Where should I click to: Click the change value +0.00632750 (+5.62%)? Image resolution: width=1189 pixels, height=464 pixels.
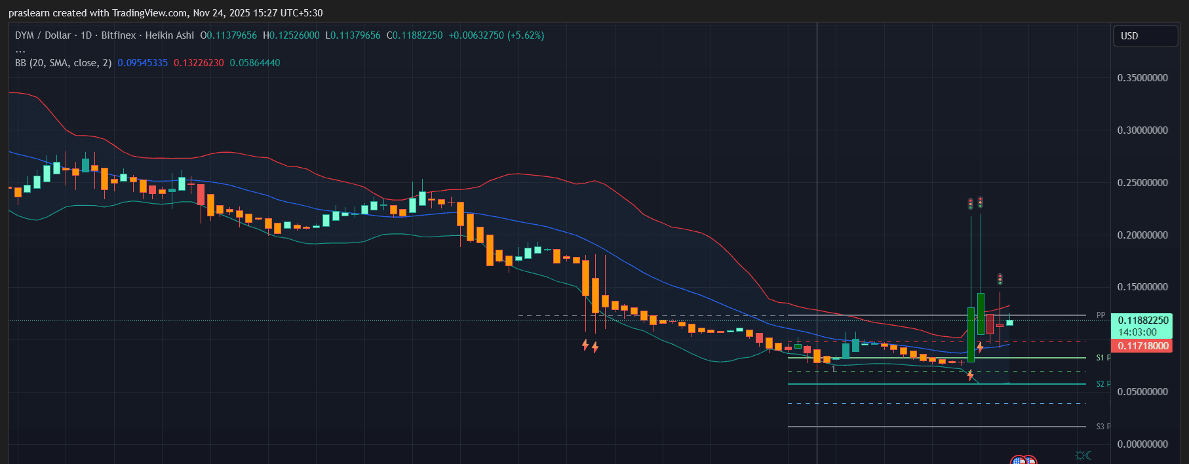click(496, 35)
